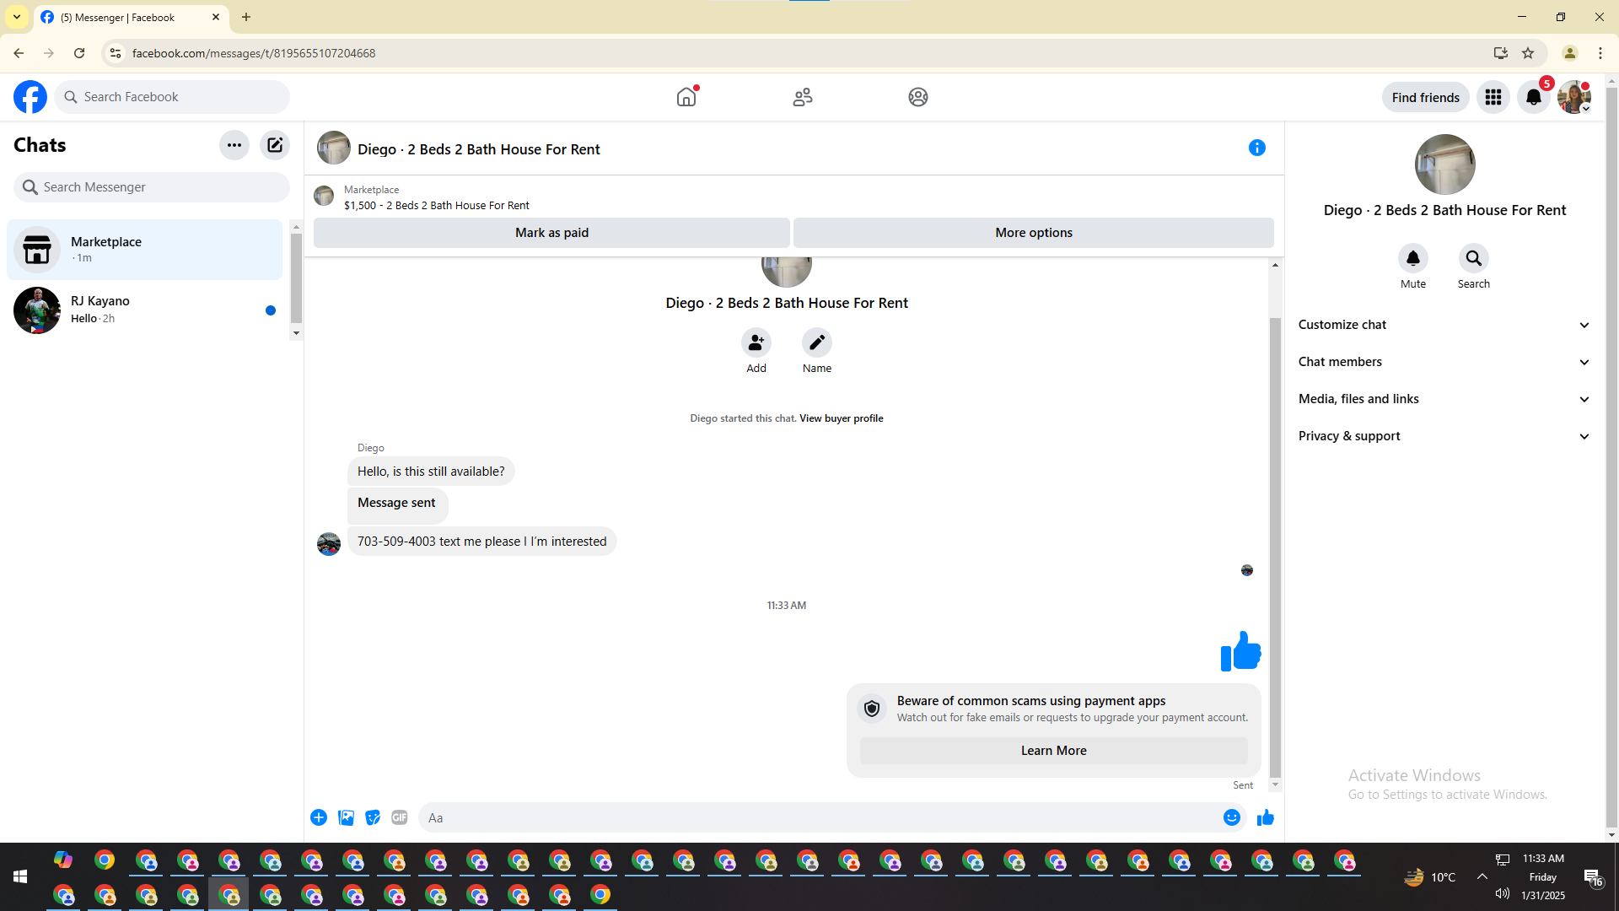Open the RJ Kayano conversation

145,310
